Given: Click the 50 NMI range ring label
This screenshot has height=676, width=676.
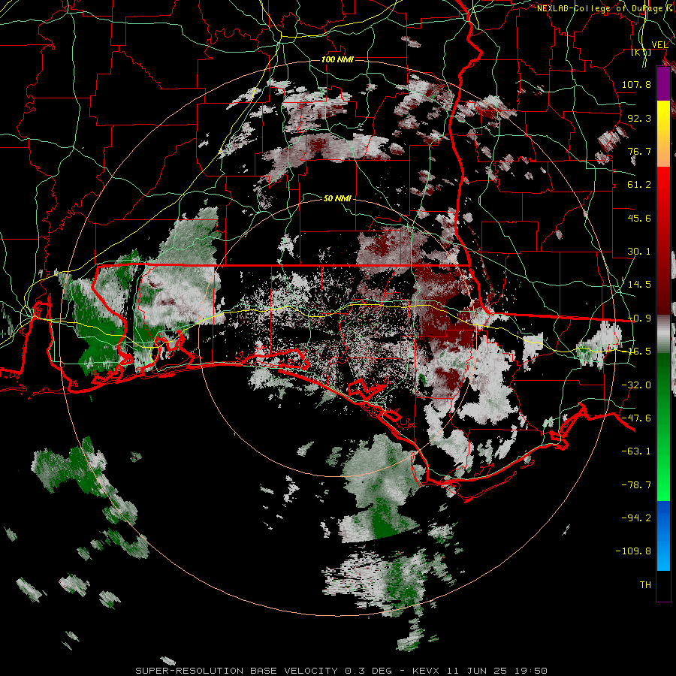Looking at the screenshot, I should (x=337, y=198).
